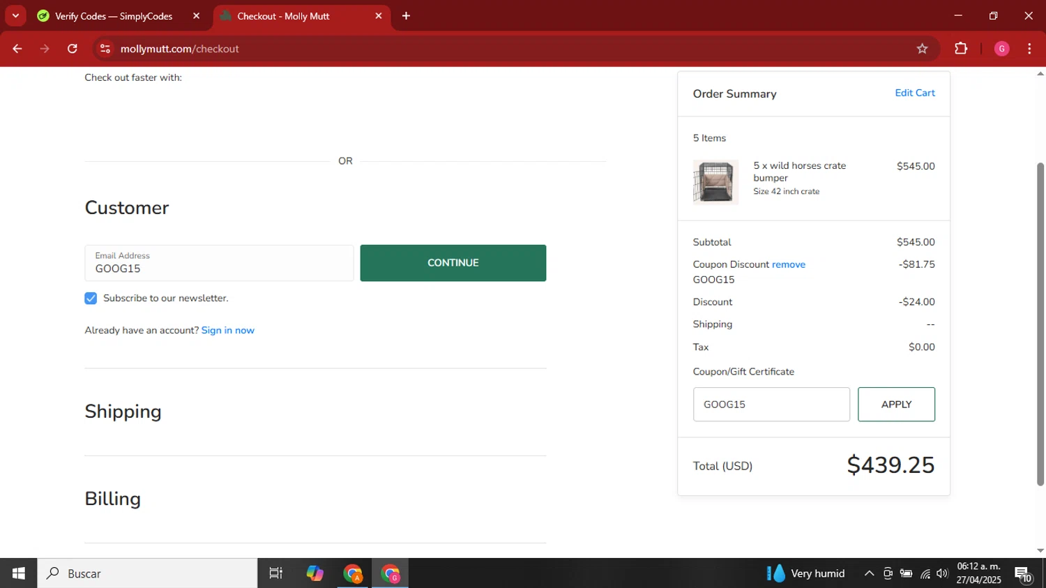Open the notification center icon
The image size is (1046, 588).
[x=1024, y=573]
